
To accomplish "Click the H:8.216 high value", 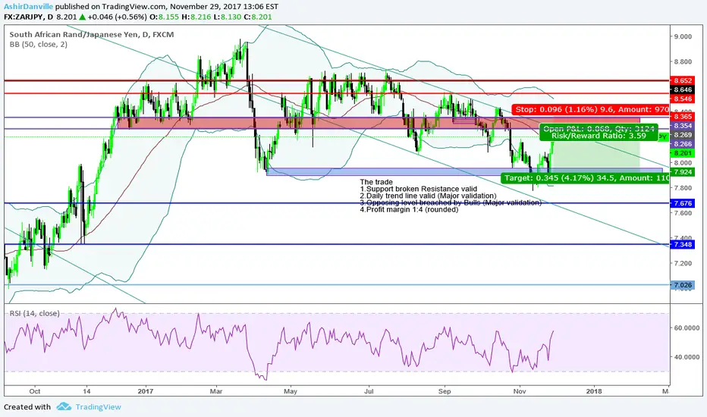I will click(x=196, y=17).
